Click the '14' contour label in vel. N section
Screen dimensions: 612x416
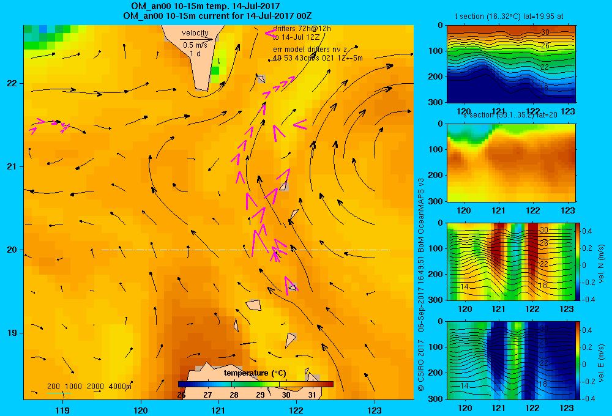465,287
